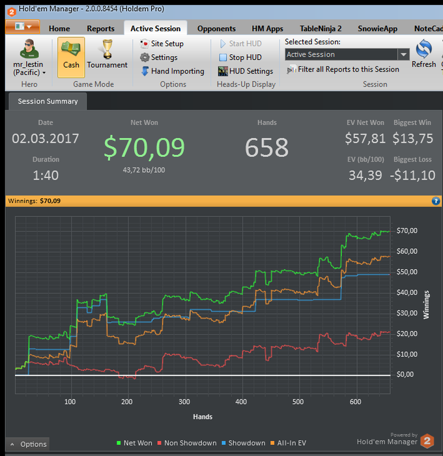Select Tournament game mode
Image resolution: width=443 pixels, height=456 pixels.
pyautogui.click(x=107, y=54)
